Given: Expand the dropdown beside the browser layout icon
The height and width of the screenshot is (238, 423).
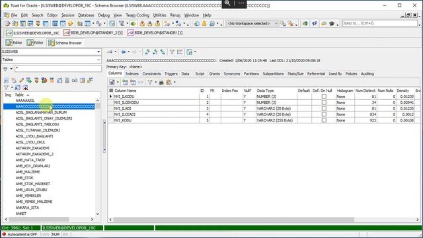Looking at the screenshot, I should tap(195, 52).
